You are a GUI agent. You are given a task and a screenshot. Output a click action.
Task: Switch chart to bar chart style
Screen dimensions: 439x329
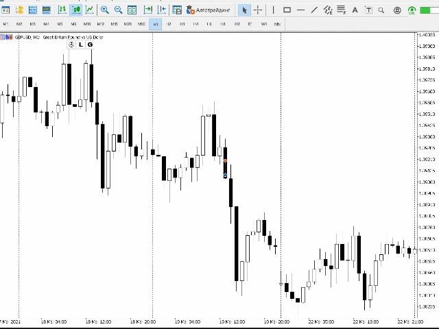[x=62, y=10]
